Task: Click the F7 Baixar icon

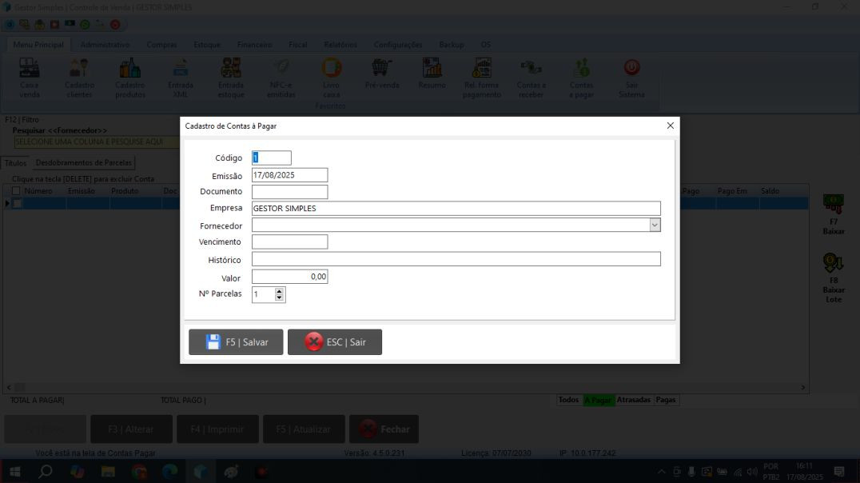Action: point(833,204)
